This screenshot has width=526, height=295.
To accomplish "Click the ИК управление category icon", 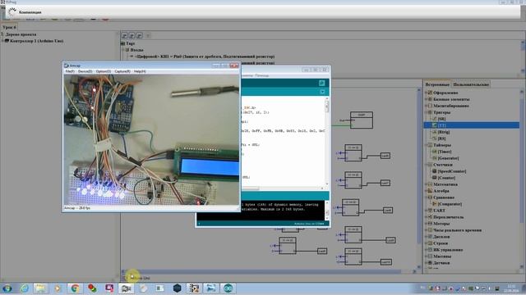I will point(430,250).
